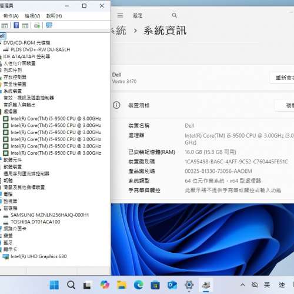Click the 速 input method indicator
The width and height of the screenshot is (294, 294).
(x=282, y=285)
